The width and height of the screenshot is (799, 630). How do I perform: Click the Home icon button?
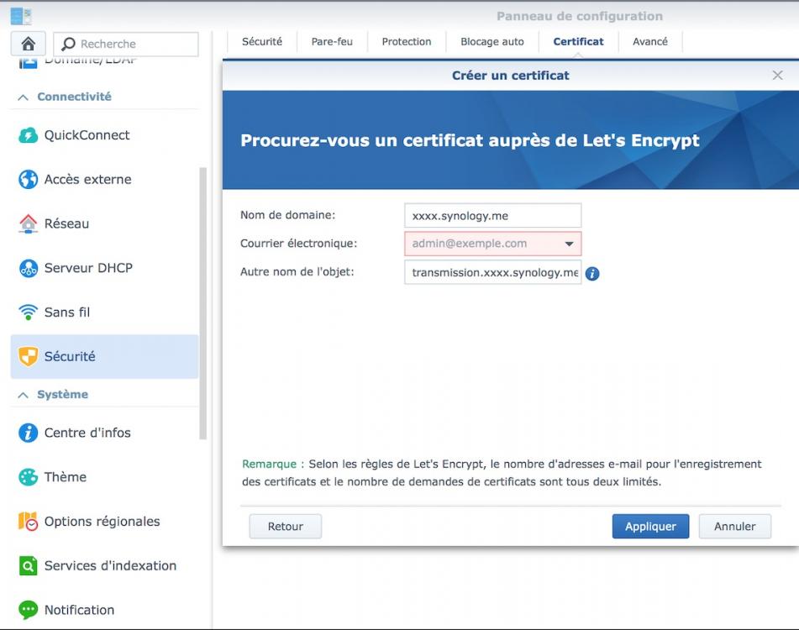[x=28, y=44]
